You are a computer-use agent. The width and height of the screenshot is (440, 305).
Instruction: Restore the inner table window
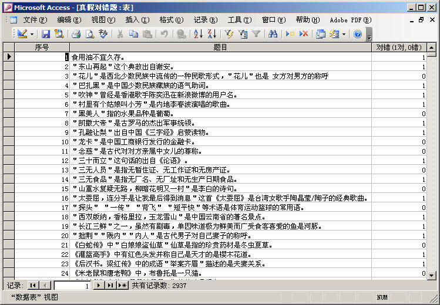pyautogui.click(x=421, y=20)
